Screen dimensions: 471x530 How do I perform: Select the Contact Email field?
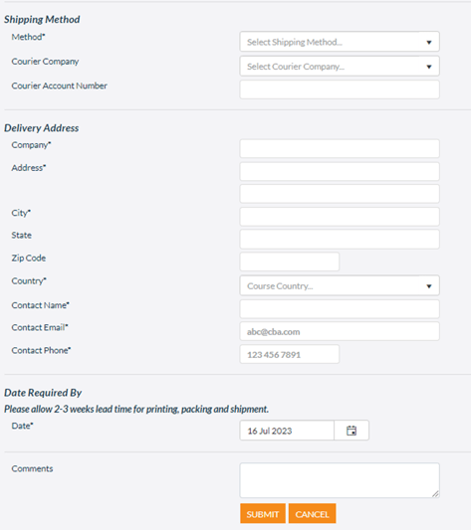(340, 331)
